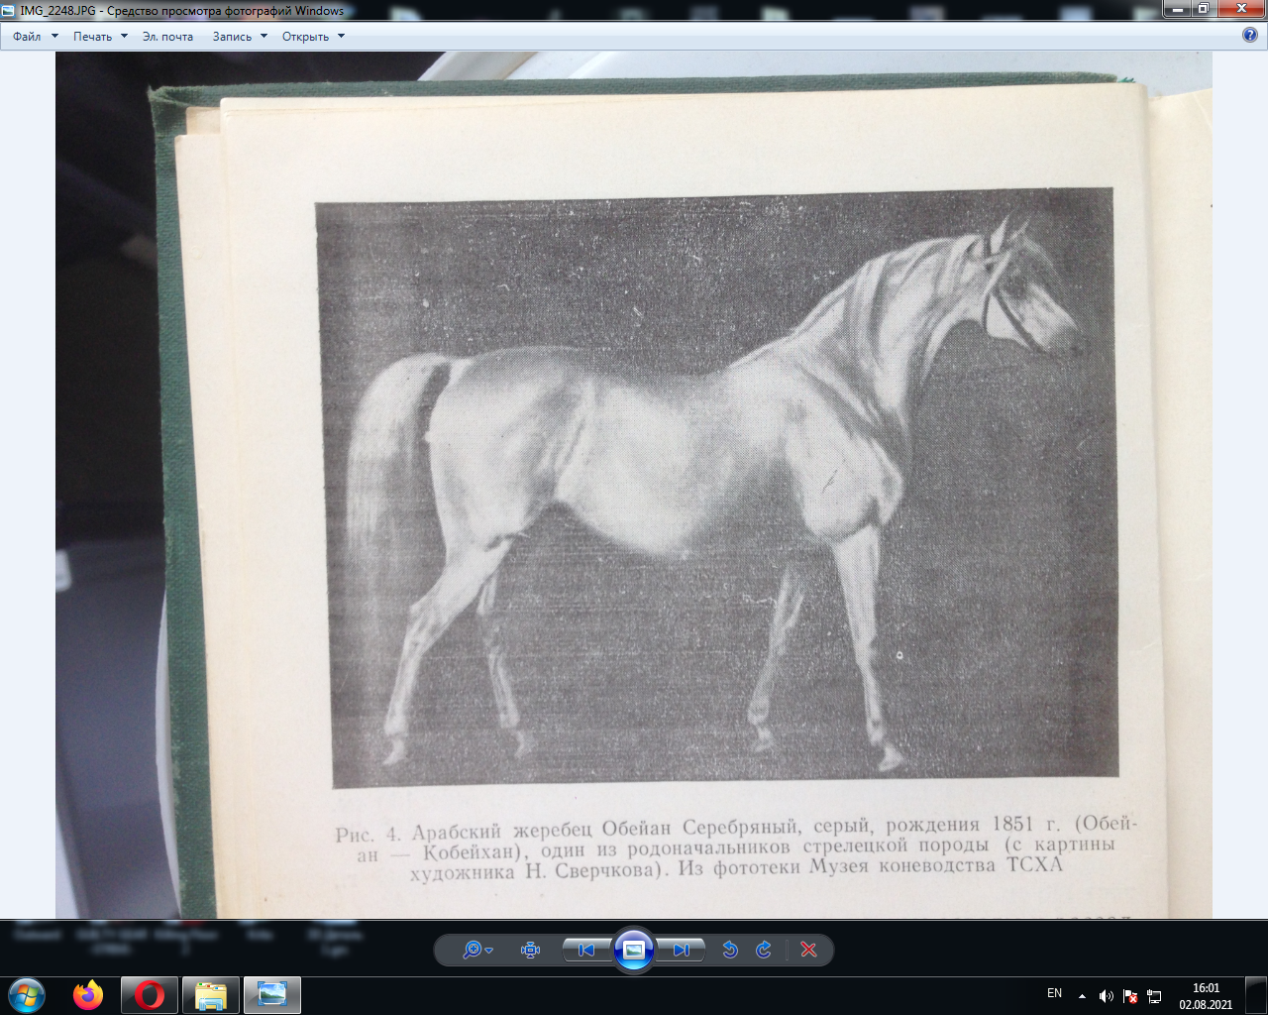Screen dimensions: 1268x1015
Task: Show hidden system tray icons
Action: click(x=1082, y=995)
